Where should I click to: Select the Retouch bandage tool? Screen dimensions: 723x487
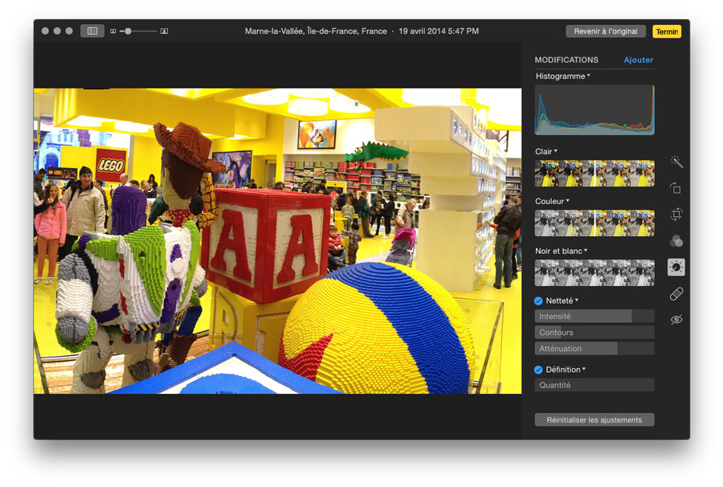[x=676, y=294]
